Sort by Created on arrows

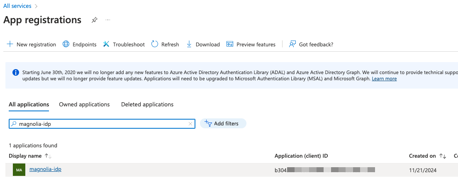[443, 156]
